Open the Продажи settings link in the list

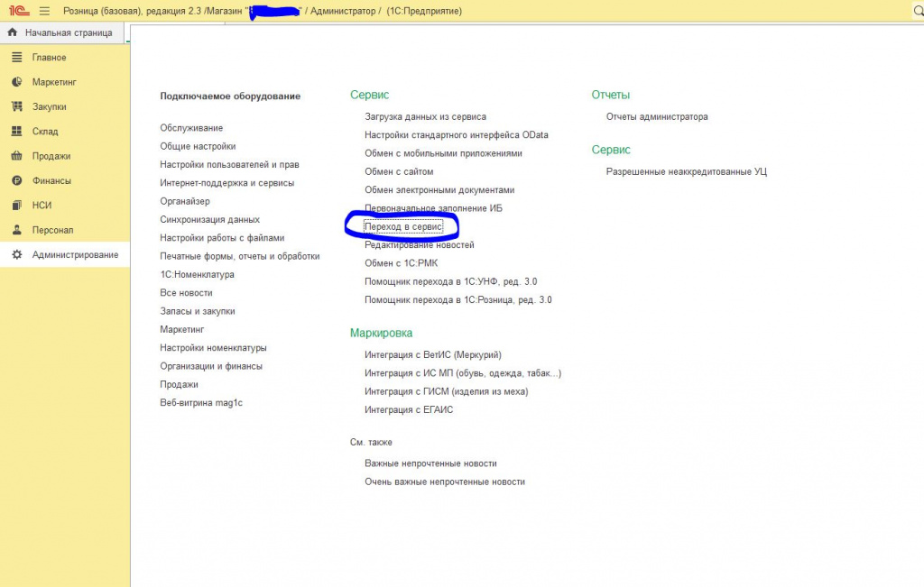(179, 384)
